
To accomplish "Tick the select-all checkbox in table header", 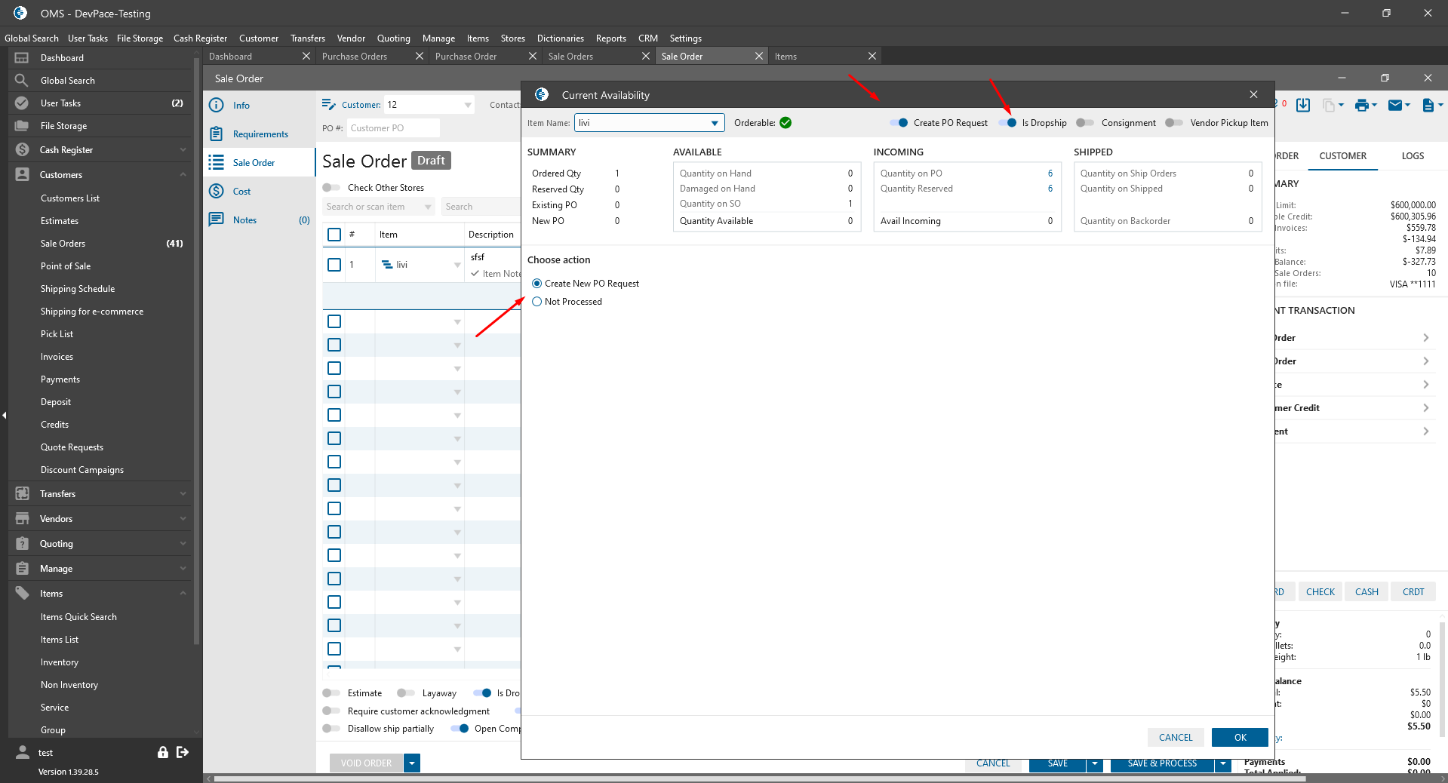I will (x=334, y=235).
